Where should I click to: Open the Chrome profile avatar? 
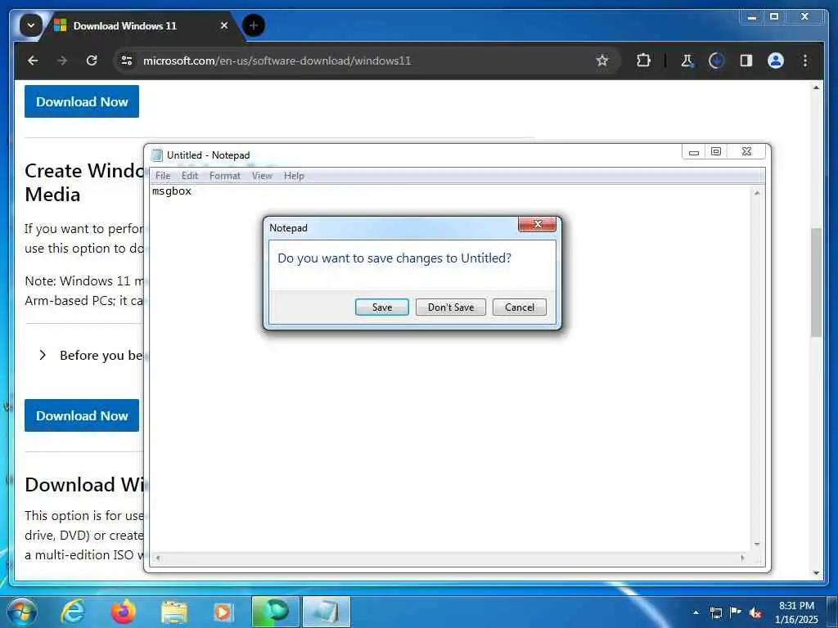click(776, 61)
